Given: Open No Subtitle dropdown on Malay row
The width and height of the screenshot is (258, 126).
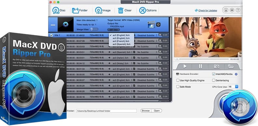Looking at the screenshot, I should [147, 63].
